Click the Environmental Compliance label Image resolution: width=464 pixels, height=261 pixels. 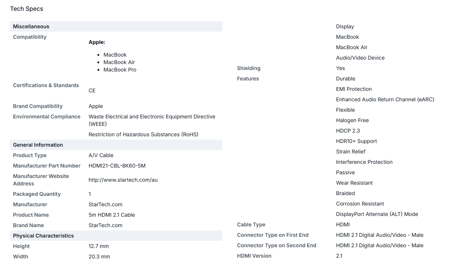tap(47, 117)
